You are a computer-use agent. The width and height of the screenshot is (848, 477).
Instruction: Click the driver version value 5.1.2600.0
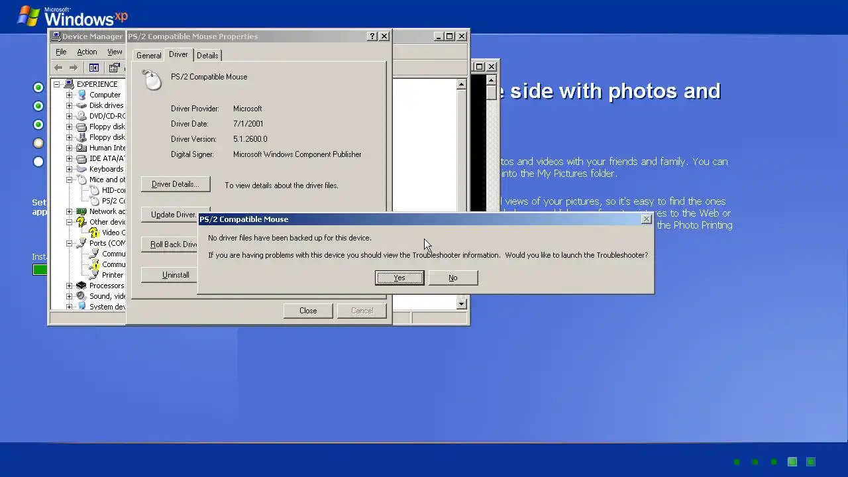tap(250, 139)
